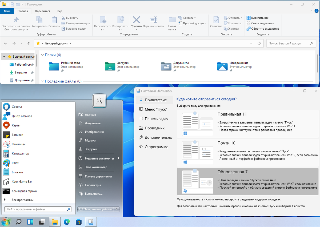
Task: Click the Вставить clipboard icon
Action: click(x=54, y=20)
